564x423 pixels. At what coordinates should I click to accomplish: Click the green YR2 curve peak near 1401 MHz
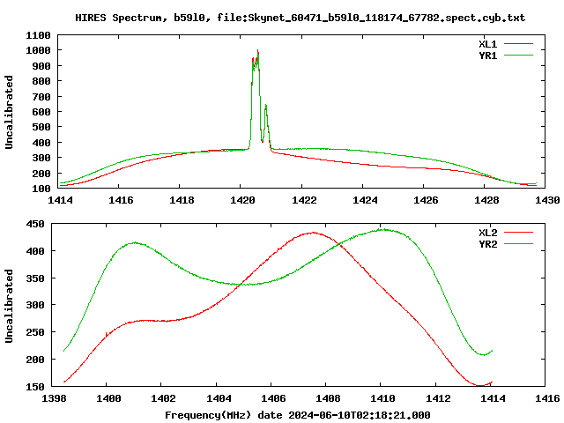[x=135, y=243]
